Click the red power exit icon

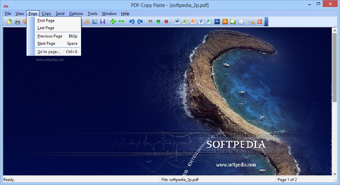260,22
